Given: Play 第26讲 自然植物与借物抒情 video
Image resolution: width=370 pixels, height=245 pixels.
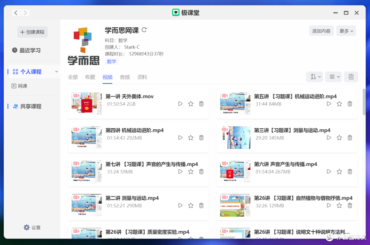Looking at the screenshot, I should (x=329, y=205).
